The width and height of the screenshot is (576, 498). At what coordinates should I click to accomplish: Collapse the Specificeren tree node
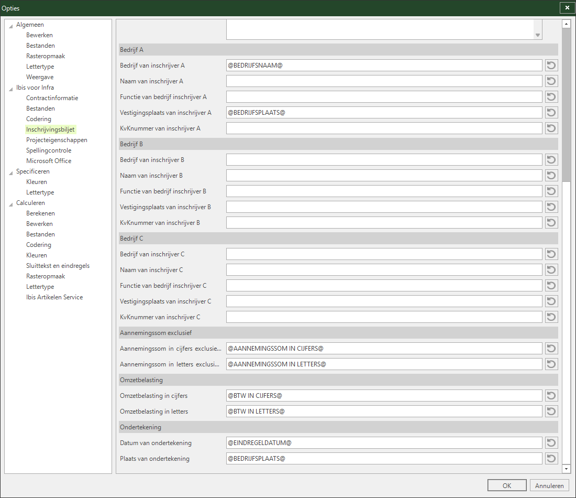[x=10, y=172]
